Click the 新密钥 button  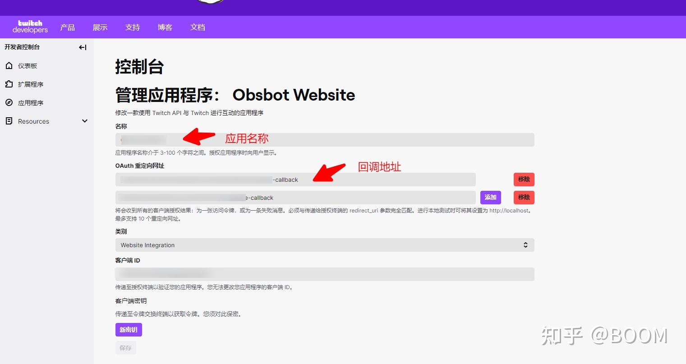(129, 330)
